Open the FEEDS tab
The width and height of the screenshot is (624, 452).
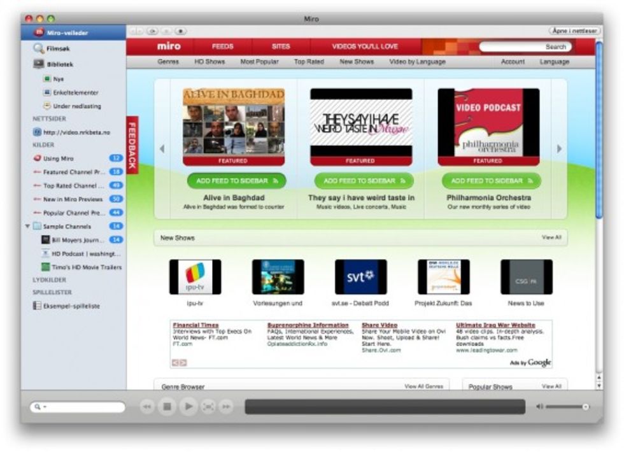223,46
